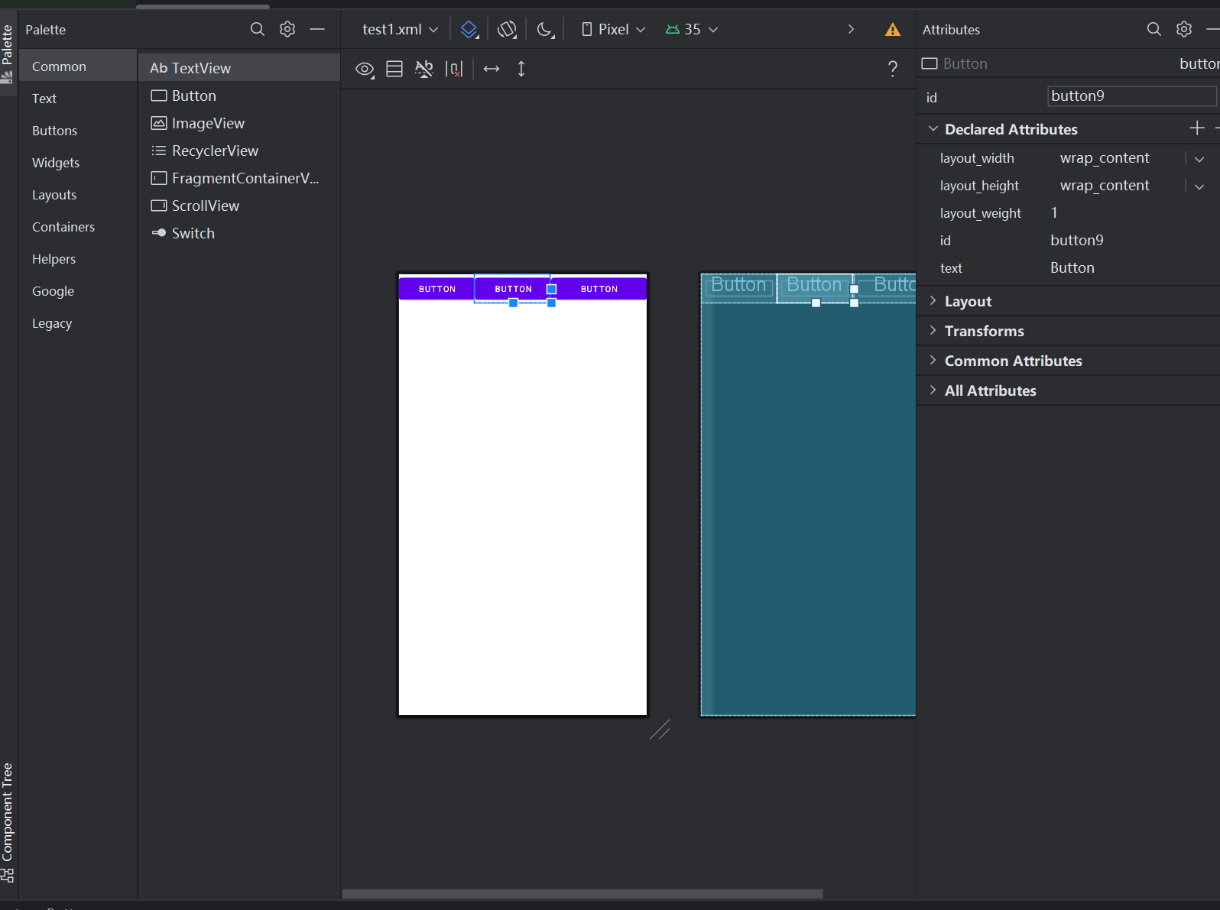The height and width of the screenshot is (910, 1220).
Task: Edit the id field button9
Action: (x=1131, y=96)
